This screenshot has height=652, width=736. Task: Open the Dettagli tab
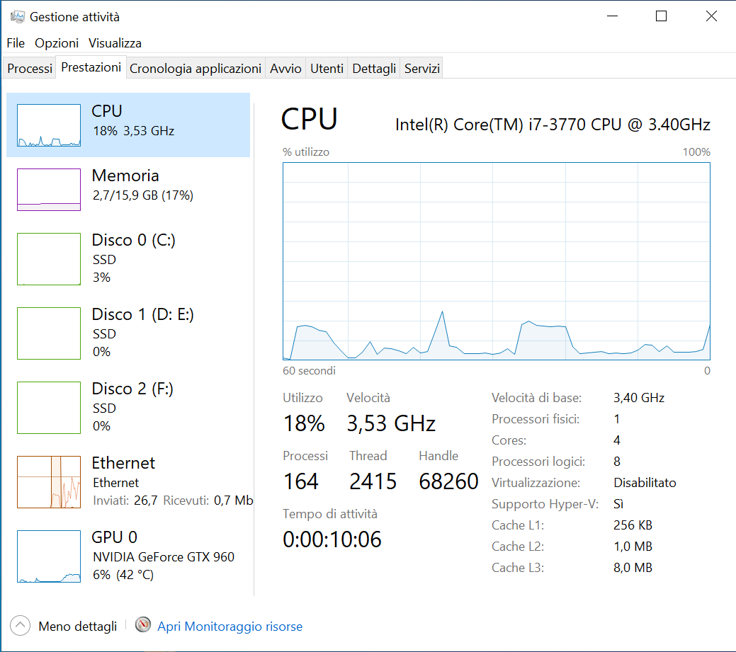coord(374,69)
